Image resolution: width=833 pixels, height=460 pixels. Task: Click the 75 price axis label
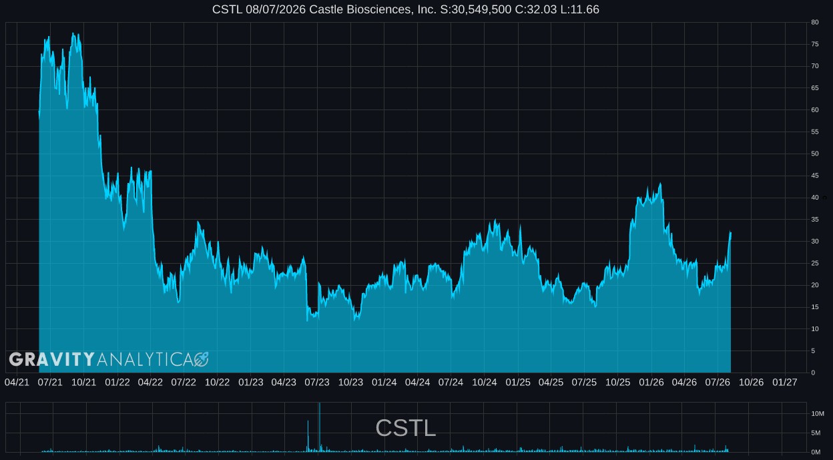(x=815, y=44)
